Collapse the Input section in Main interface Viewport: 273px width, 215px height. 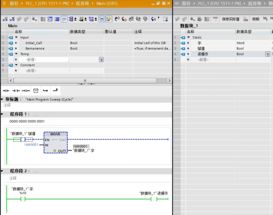[x=16, y=37]
